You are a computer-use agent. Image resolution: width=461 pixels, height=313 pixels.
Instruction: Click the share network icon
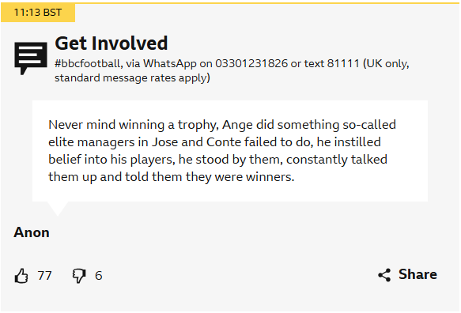(x=384, y=275)
